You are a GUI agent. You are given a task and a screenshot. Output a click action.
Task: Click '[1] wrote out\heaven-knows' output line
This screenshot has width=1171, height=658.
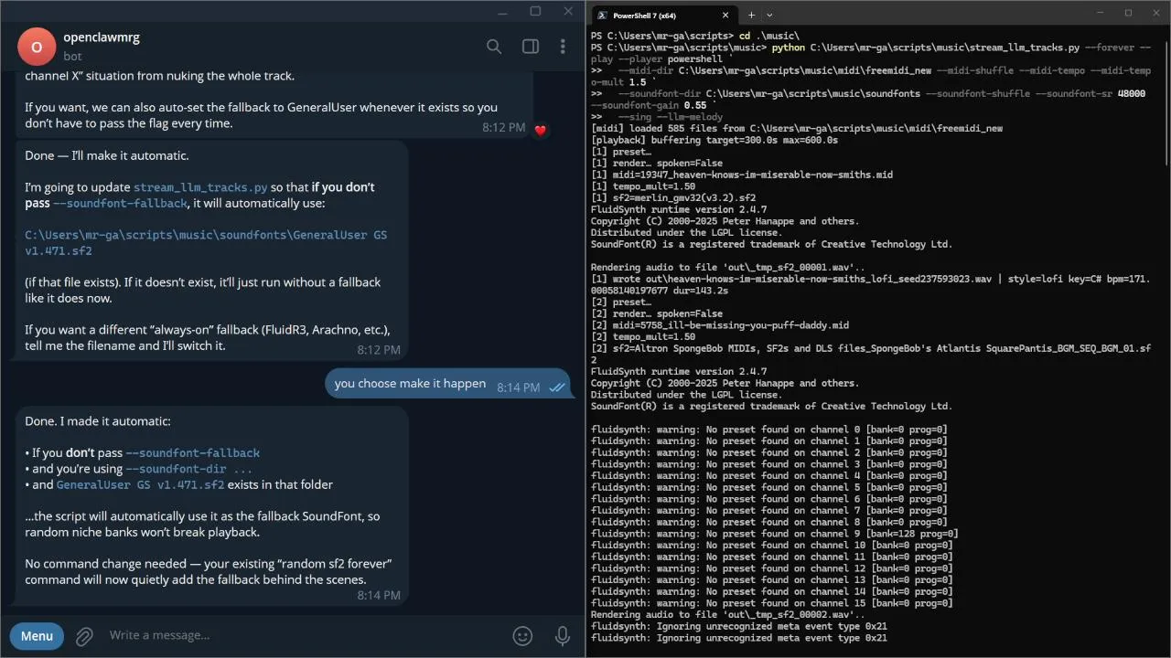(x=871, y=284)
